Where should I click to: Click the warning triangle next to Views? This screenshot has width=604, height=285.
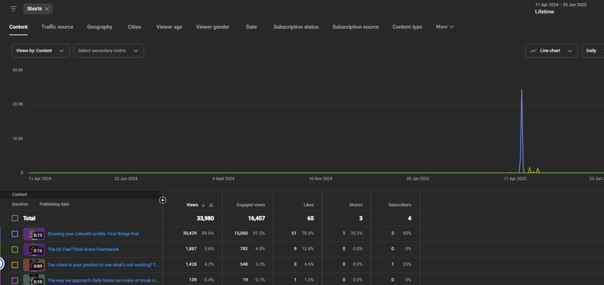coord(211,205)
